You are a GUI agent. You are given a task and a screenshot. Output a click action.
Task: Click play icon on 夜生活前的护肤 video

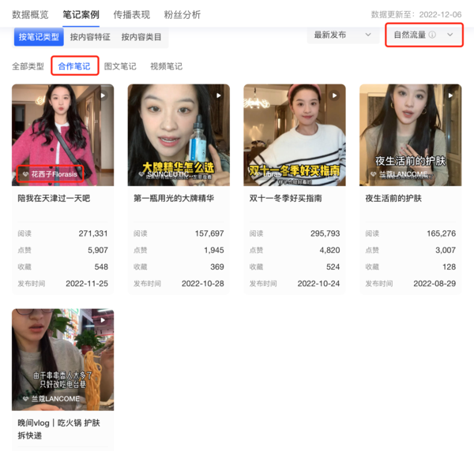[x=451, y=95]
